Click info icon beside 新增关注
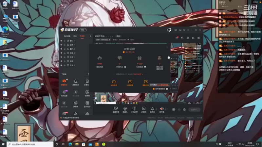 coord(125,67)
